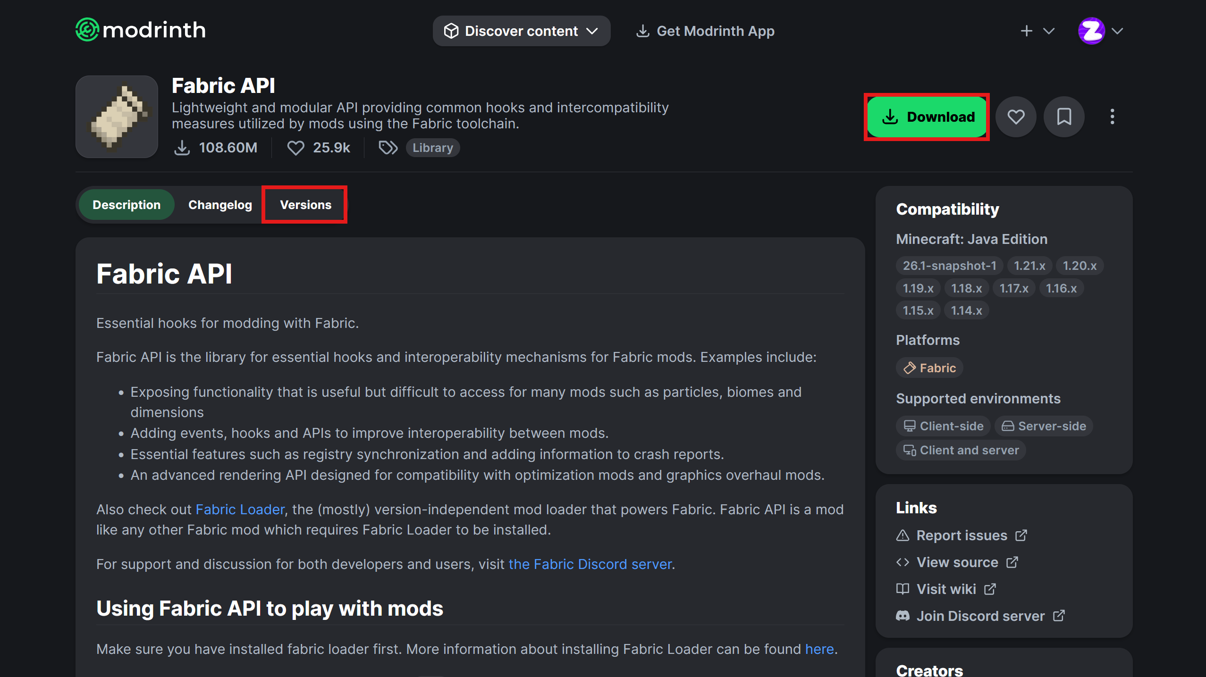This screenshot has height=677, width=1206.
Task: Expand the account menu chevron
Action: point(1117,31)
